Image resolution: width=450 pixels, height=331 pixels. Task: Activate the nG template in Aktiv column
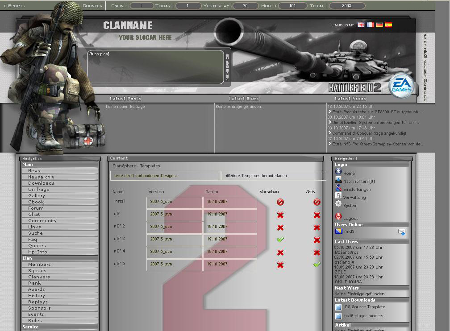pyautogui.click(x=317, y=215)
